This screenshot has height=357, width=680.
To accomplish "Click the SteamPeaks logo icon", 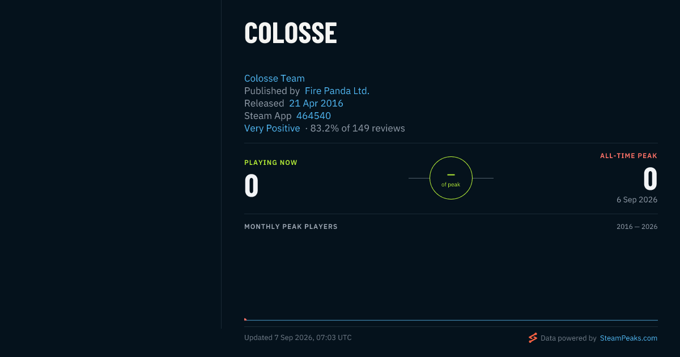I will click(x=533, y=338).
